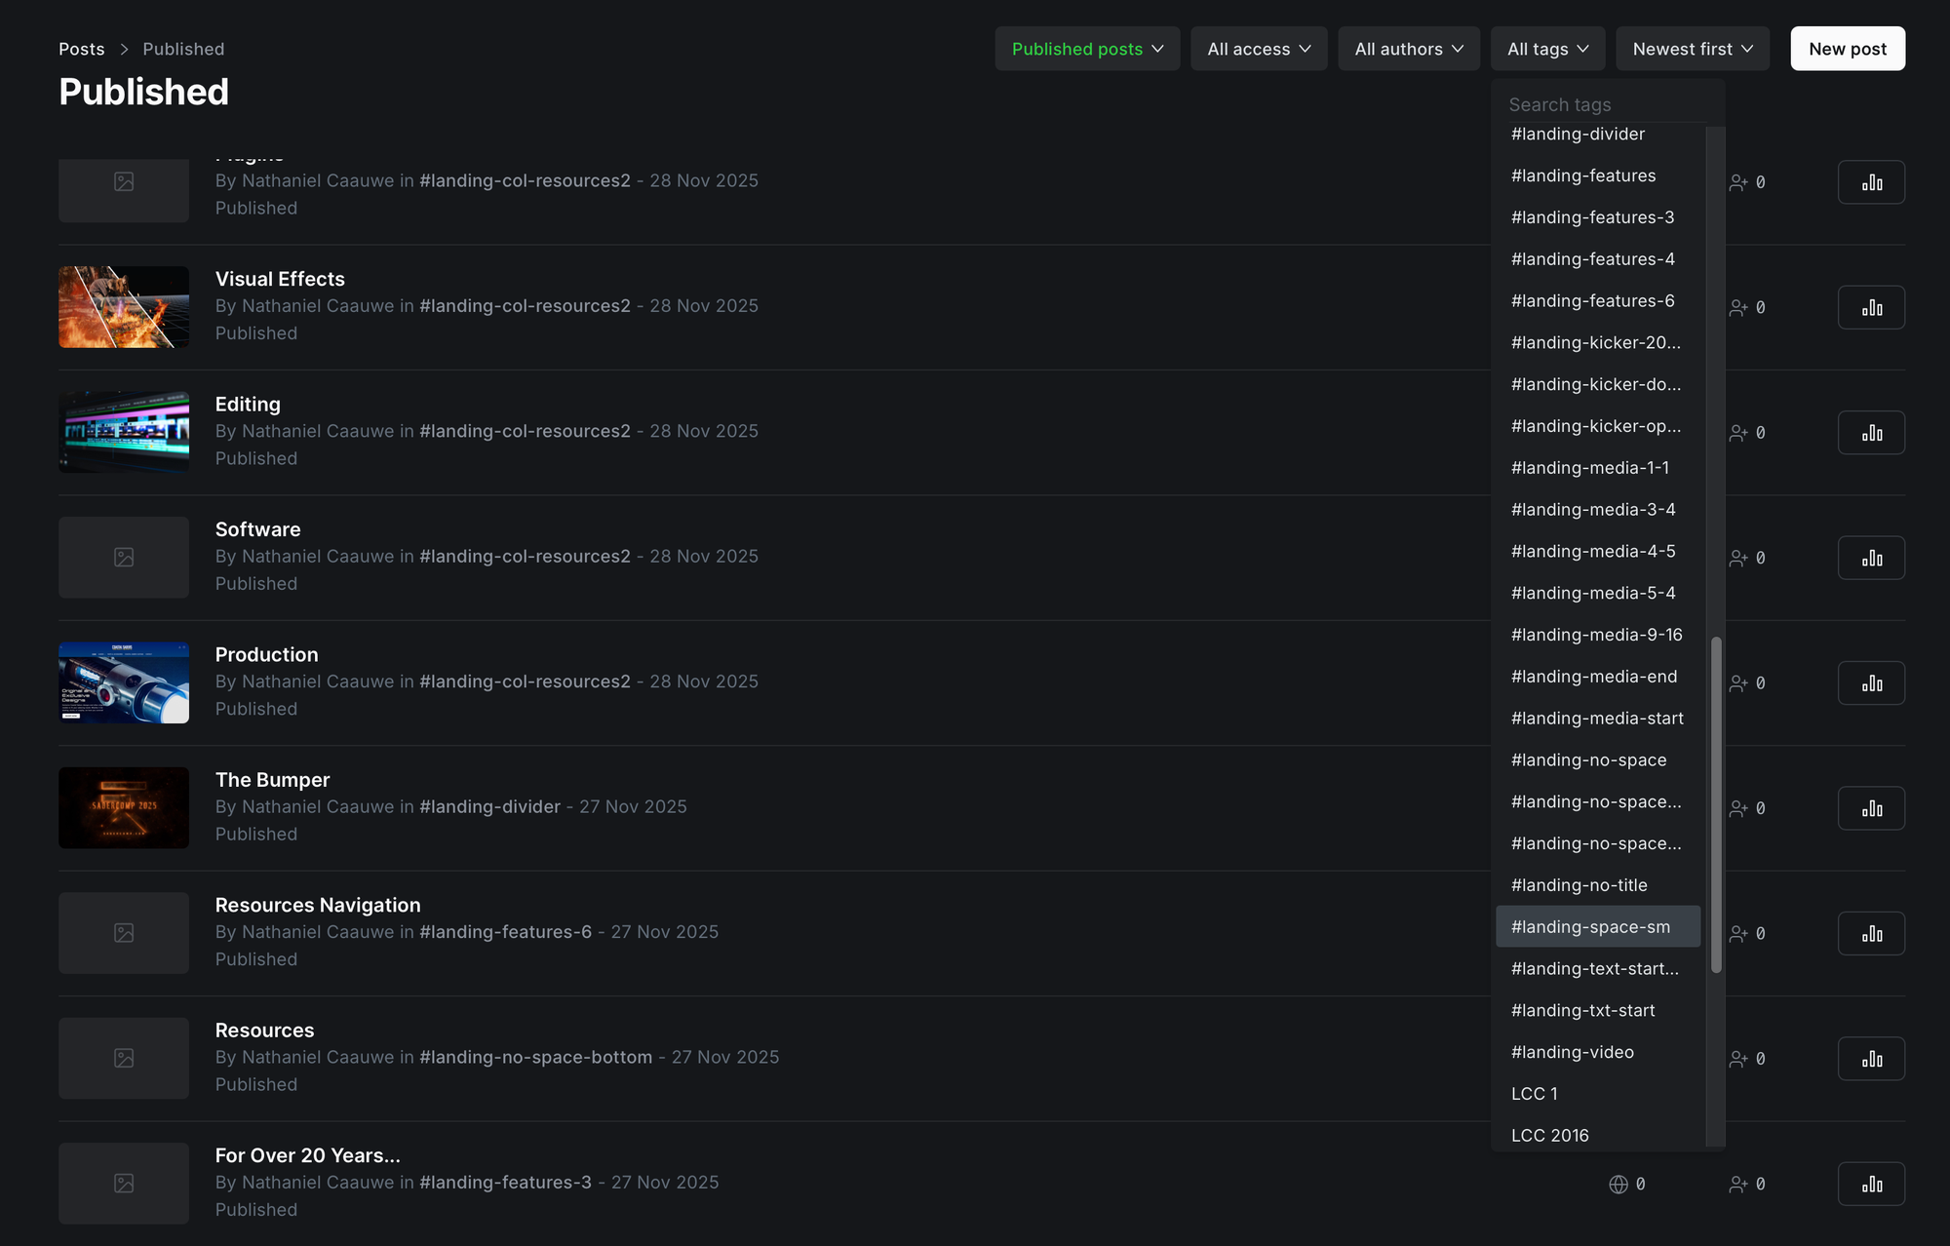Click the tag list scrollbar thumb
The width and height of the screenshot is (1950, 1246).
(x=1716, y=804)
